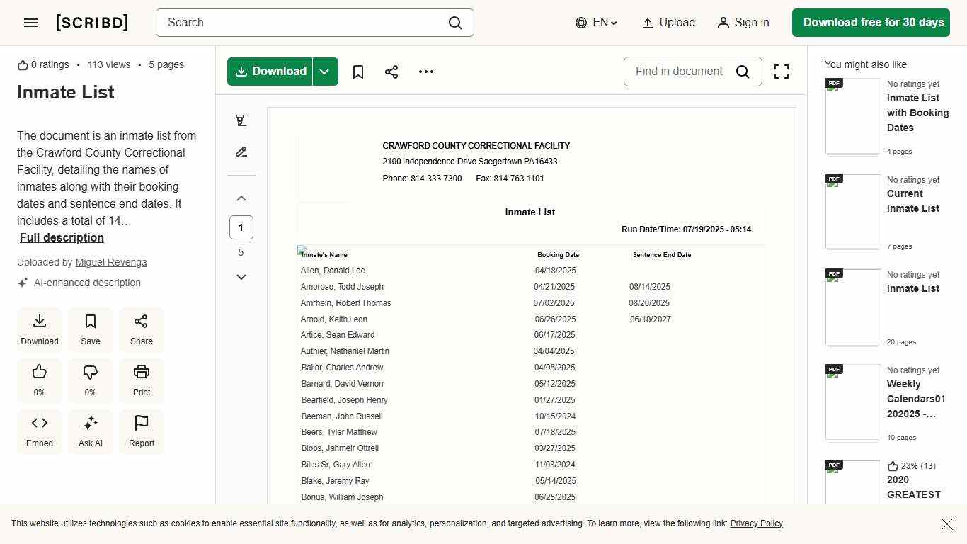Open the three-dot more options menu
Image resolution: width=967 pixels, height=544 pixels.
(x=425, y=71)
